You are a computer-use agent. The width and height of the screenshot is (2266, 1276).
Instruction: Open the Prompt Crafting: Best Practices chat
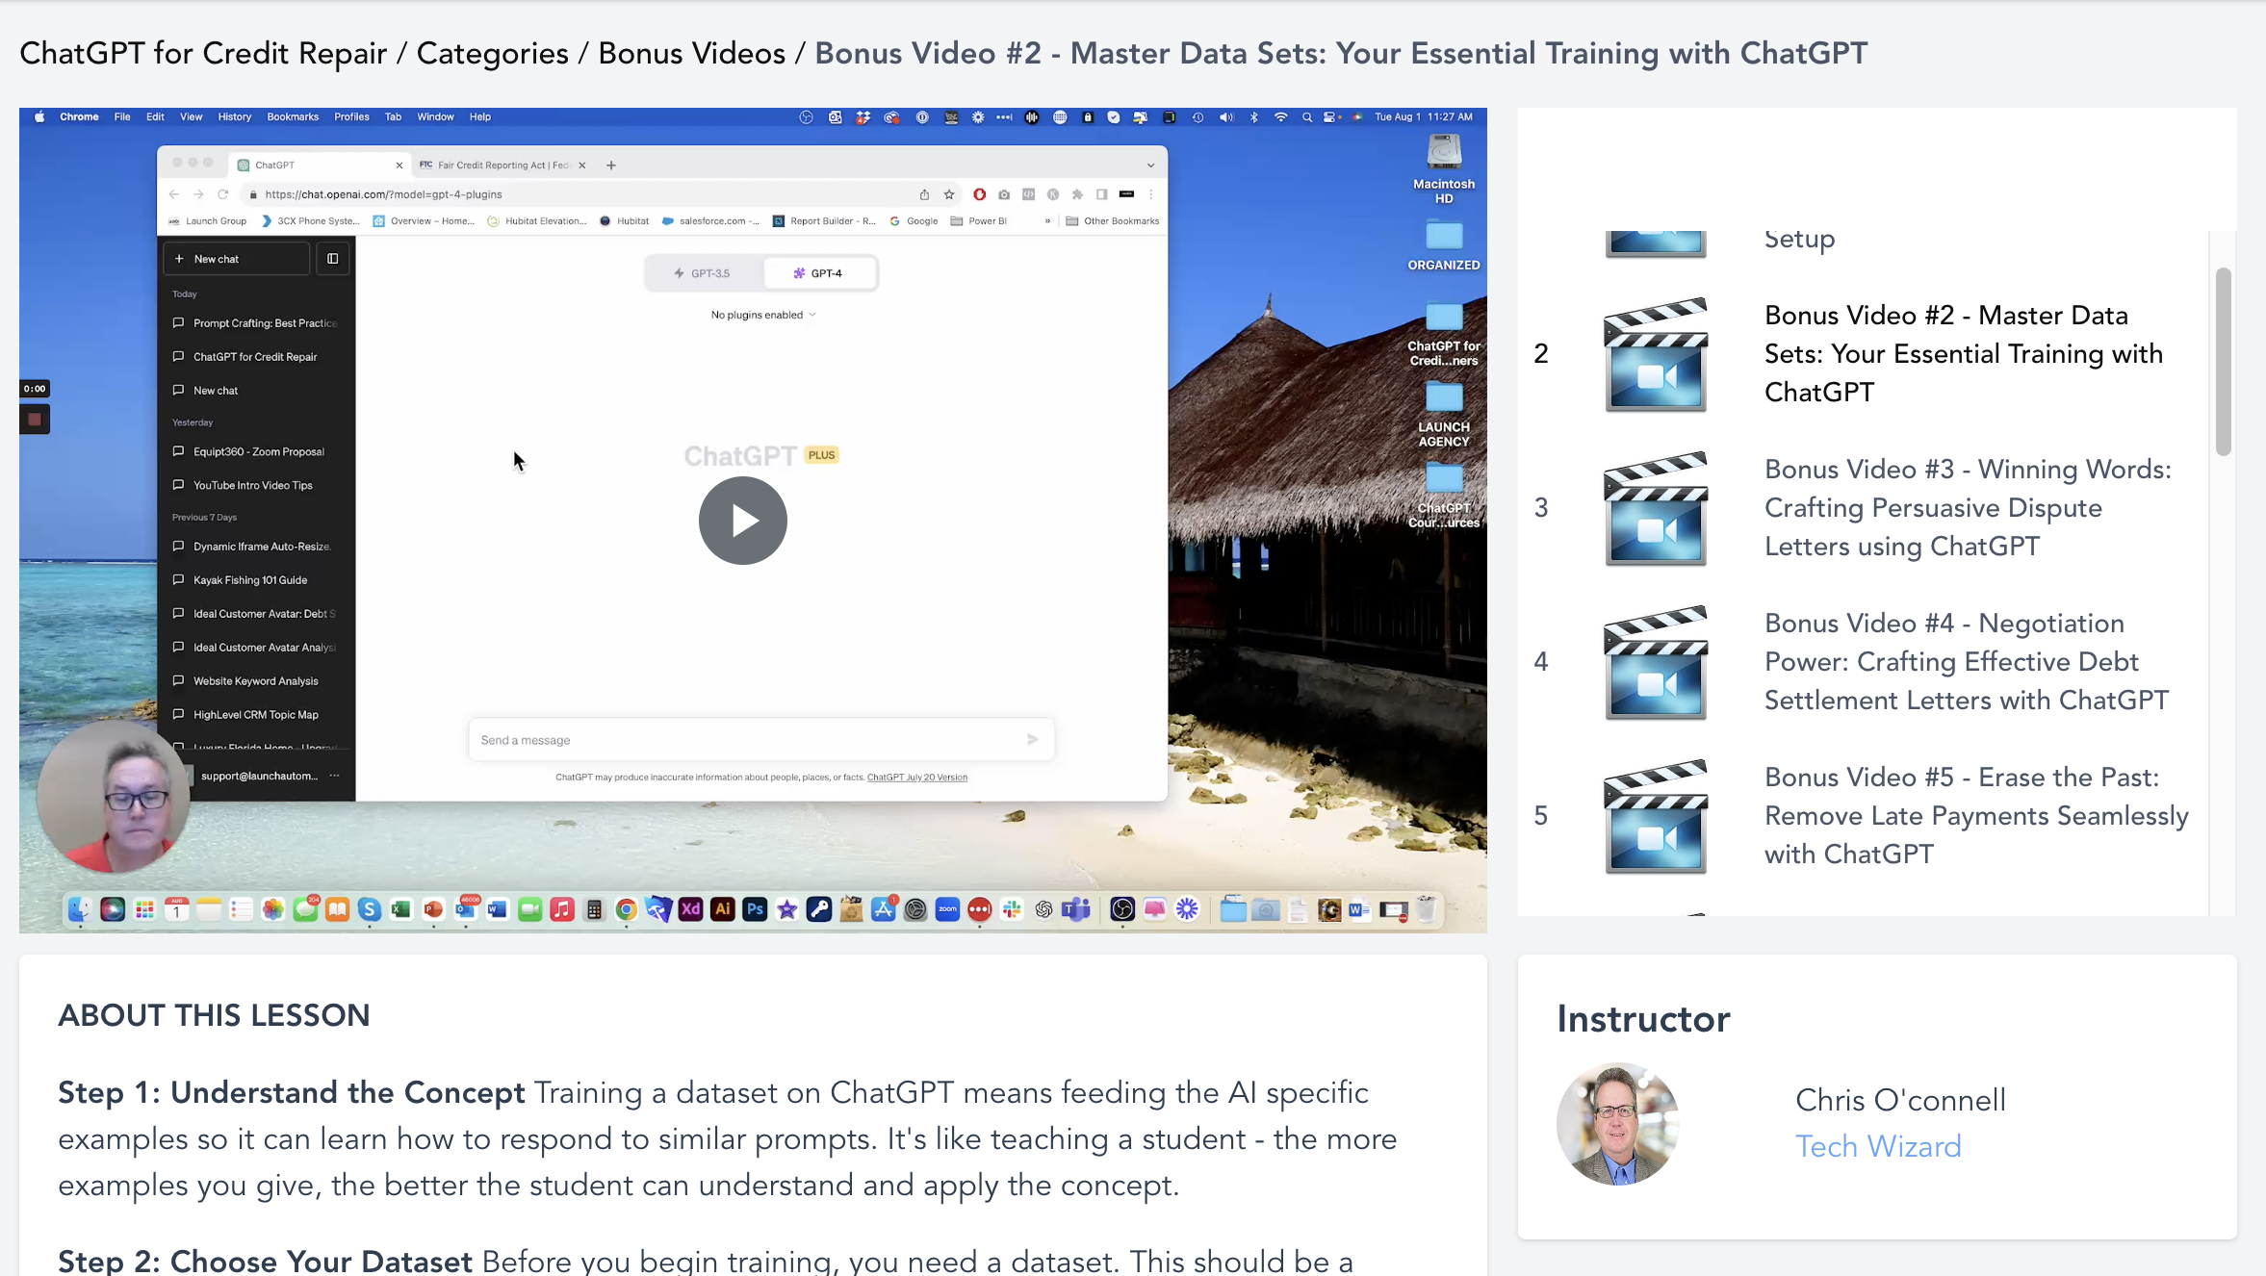255,323
